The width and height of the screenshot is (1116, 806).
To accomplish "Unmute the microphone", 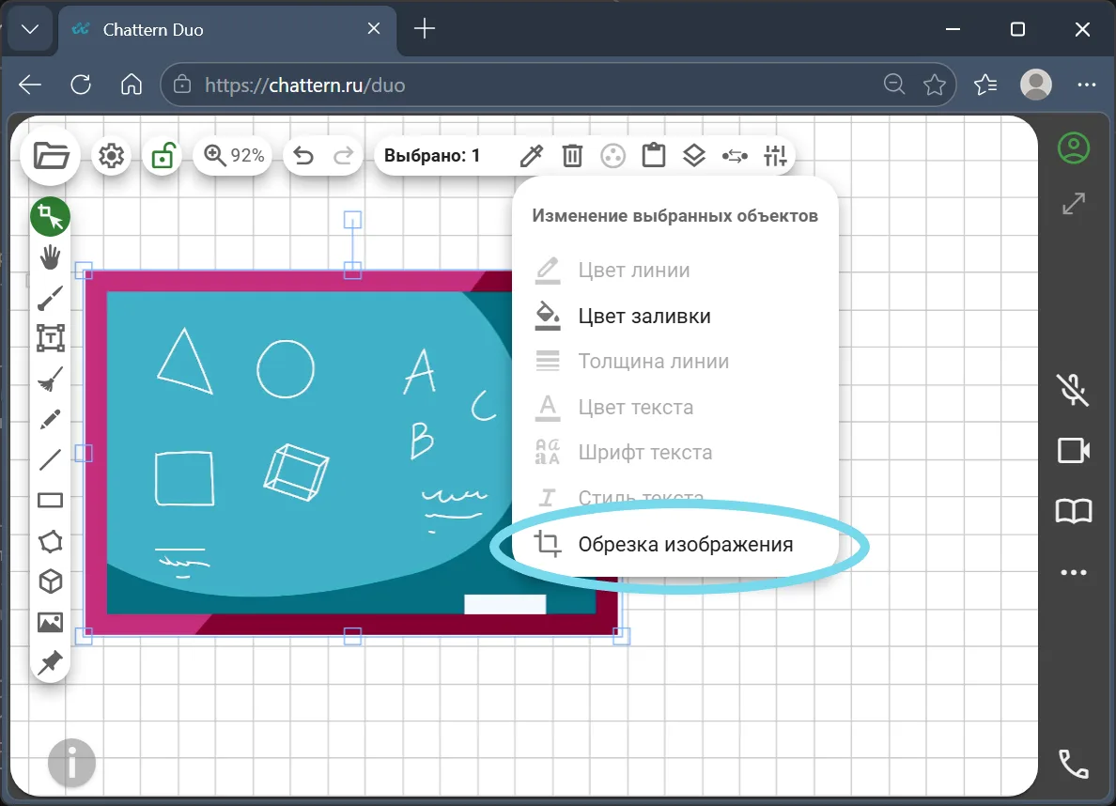I will coord(1074,389).
